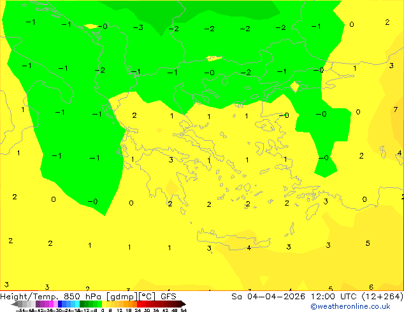Click the dark maroon right arrow end of the legend
Screen dimensions: 404x312
pyautogui.click(x=184, y=304)
